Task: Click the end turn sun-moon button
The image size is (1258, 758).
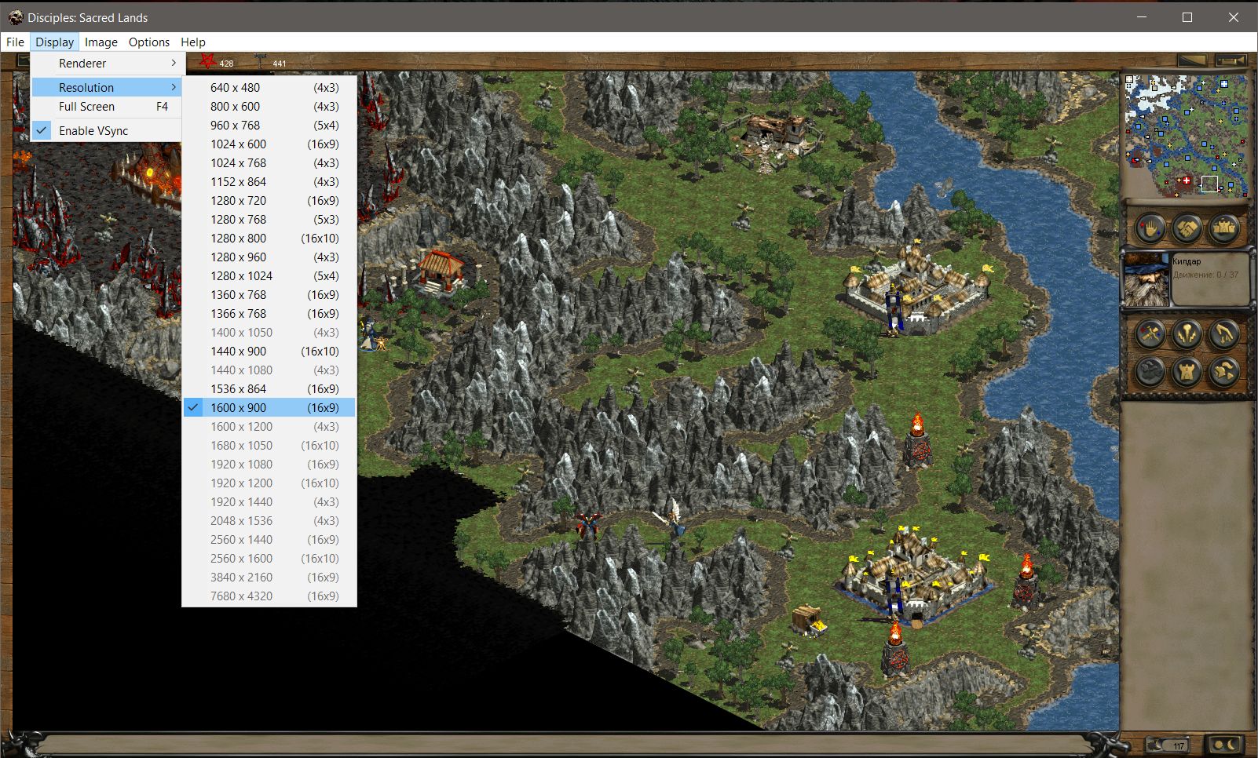Action: pyautogui.click(x=1224, y=745)
